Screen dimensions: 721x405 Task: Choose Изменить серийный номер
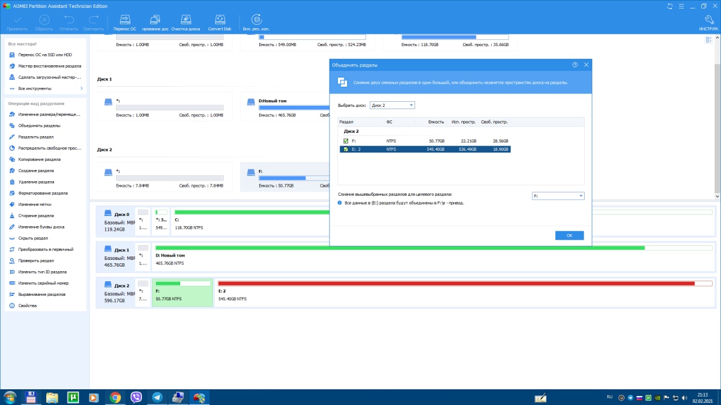click(38, 283)
